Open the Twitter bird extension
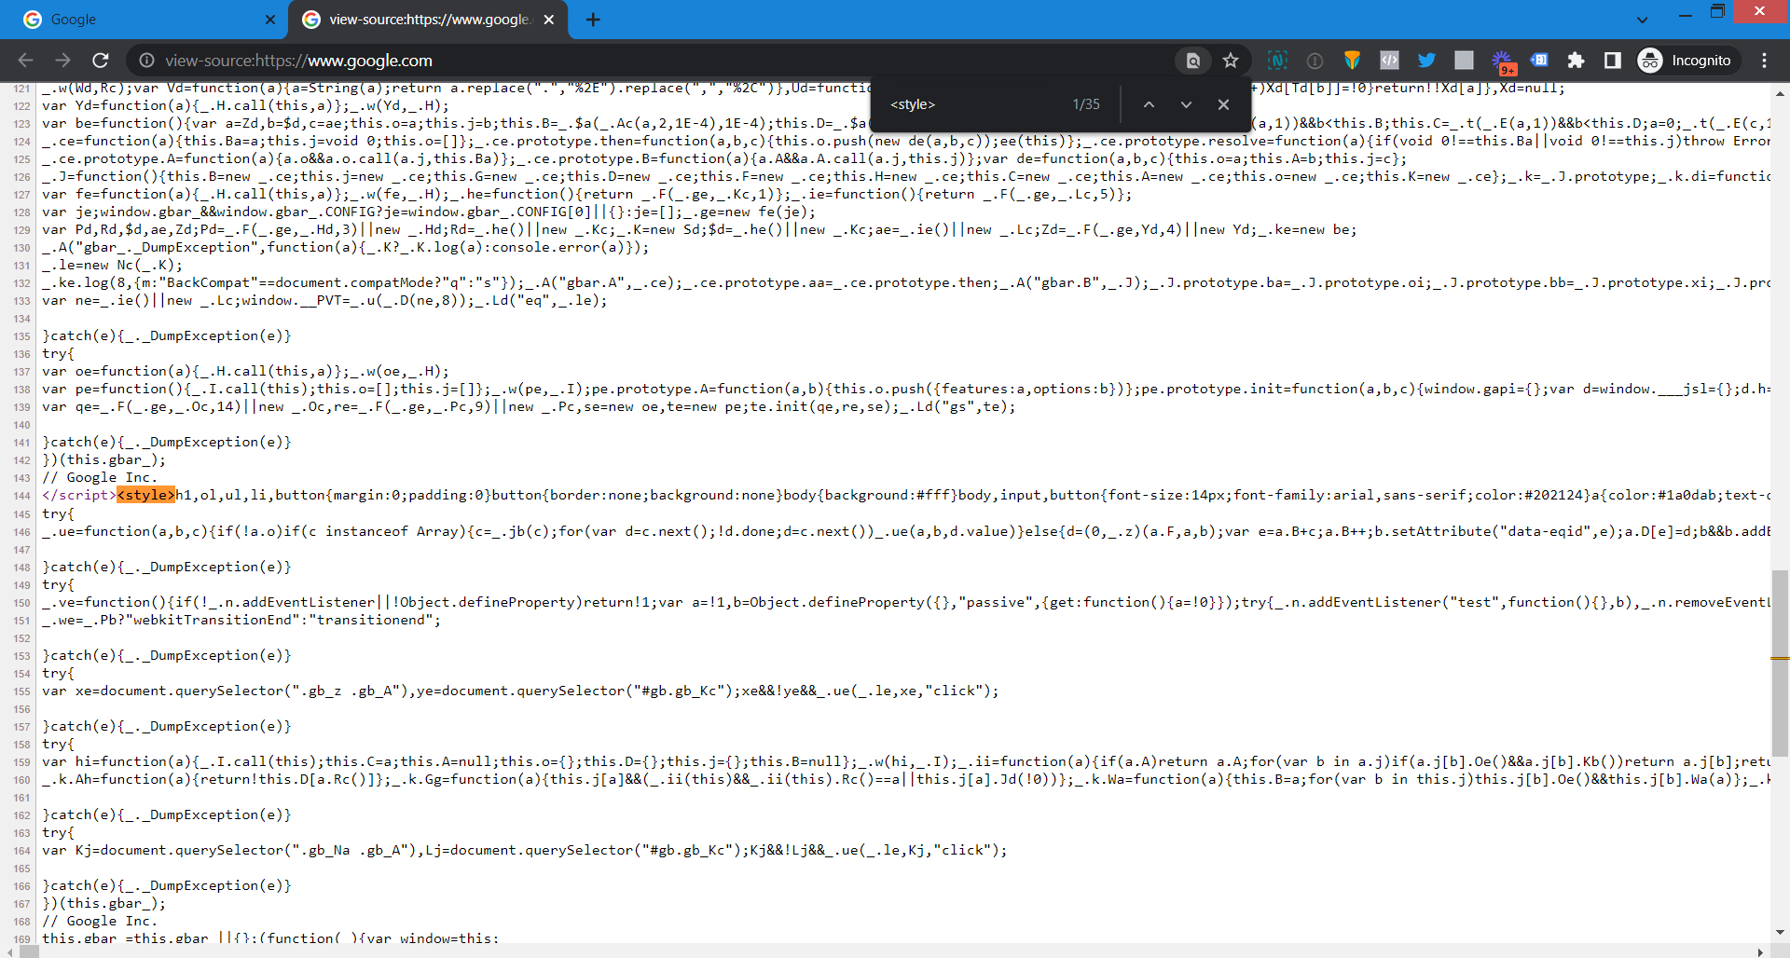The height and width of the screenshot is (958, 1790). [x=1426, y=61]
